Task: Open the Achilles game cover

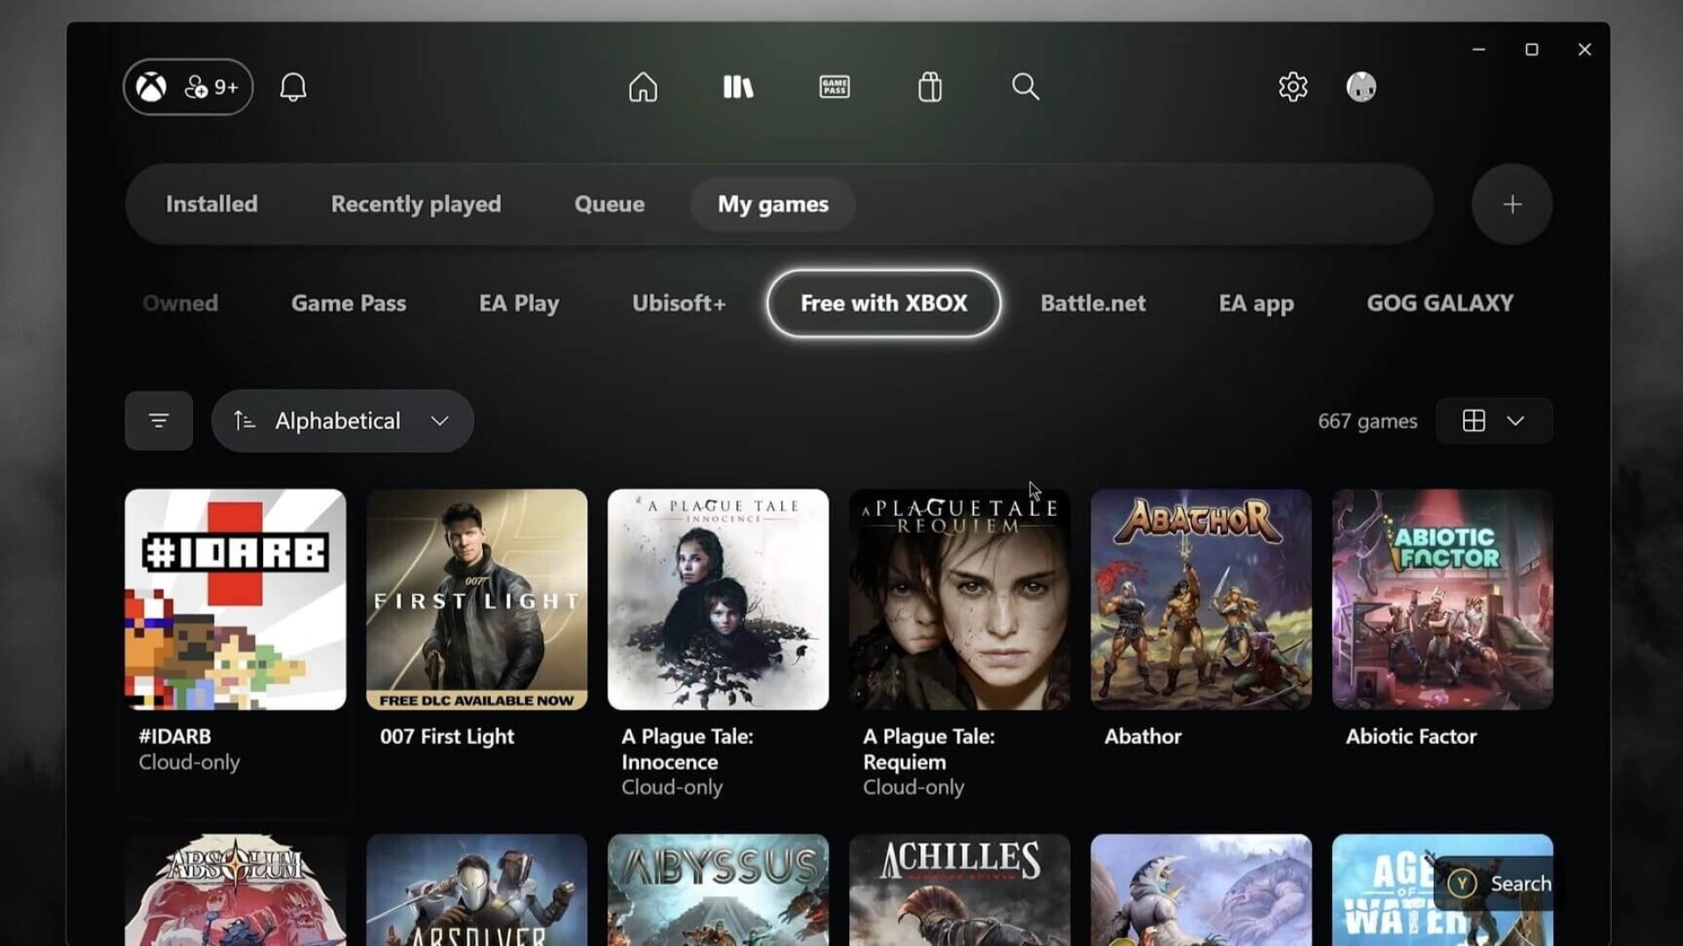Action: click(959, 890)
